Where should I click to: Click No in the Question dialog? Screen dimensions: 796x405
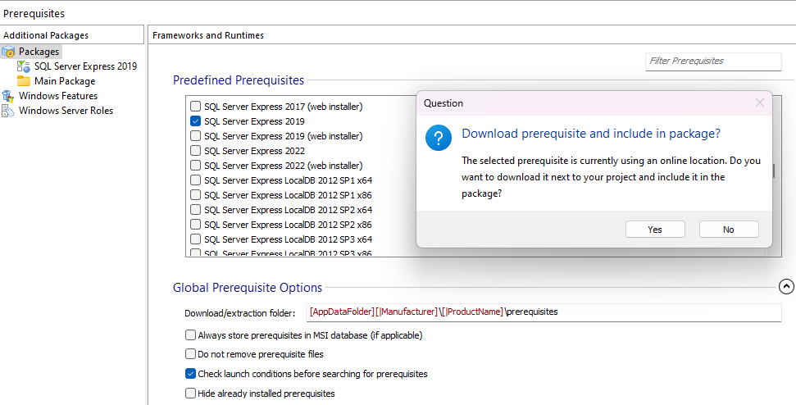tap(729, 230)
